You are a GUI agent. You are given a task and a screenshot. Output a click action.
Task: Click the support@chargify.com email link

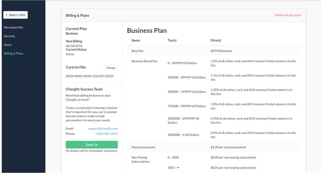click(103, 129)
